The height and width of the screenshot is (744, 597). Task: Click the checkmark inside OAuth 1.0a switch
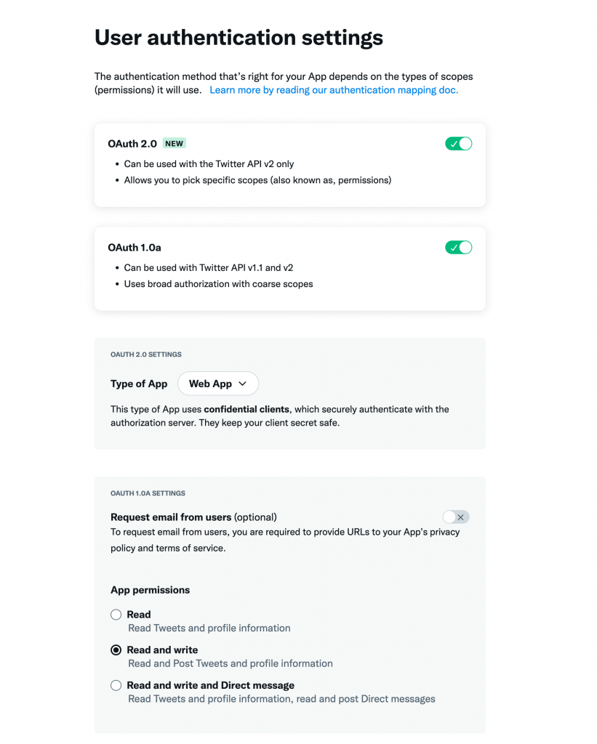pos(454,247)
